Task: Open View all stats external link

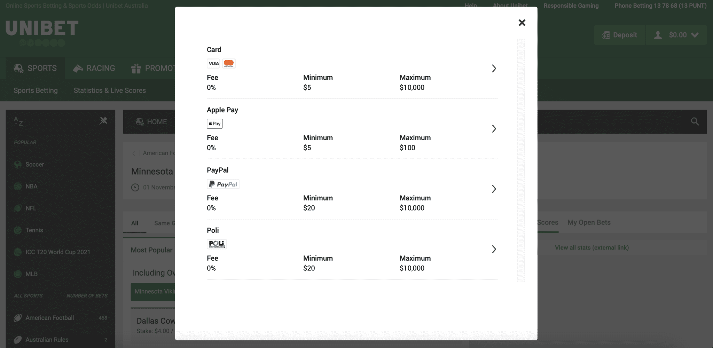Action: click(x=592, y=248)
